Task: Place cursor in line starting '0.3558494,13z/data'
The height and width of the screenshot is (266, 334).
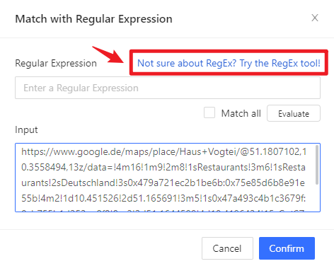Action: pos(163,168)
